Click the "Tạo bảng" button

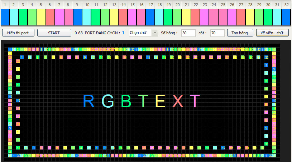[x=240, y=33]
